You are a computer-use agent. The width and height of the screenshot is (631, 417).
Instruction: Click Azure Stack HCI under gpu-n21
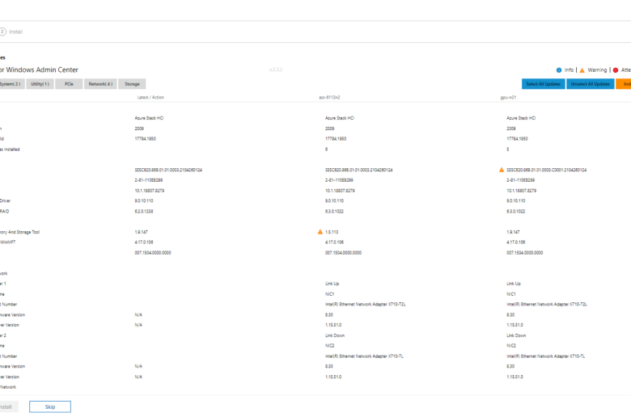[521, 118]
